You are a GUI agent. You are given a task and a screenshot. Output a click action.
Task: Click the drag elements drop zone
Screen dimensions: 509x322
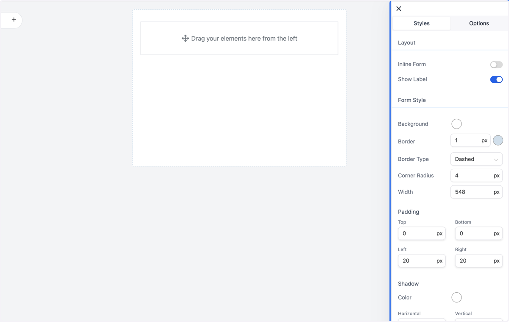239,38
